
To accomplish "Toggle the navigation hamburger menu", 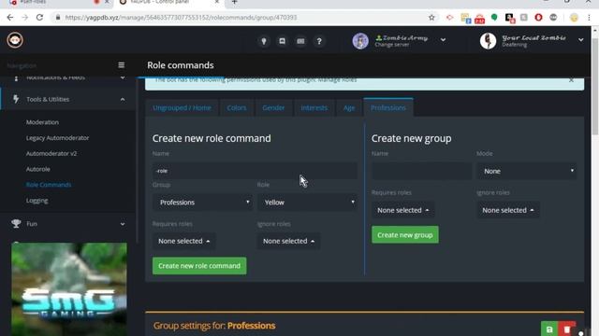I will tap(121, 65).
